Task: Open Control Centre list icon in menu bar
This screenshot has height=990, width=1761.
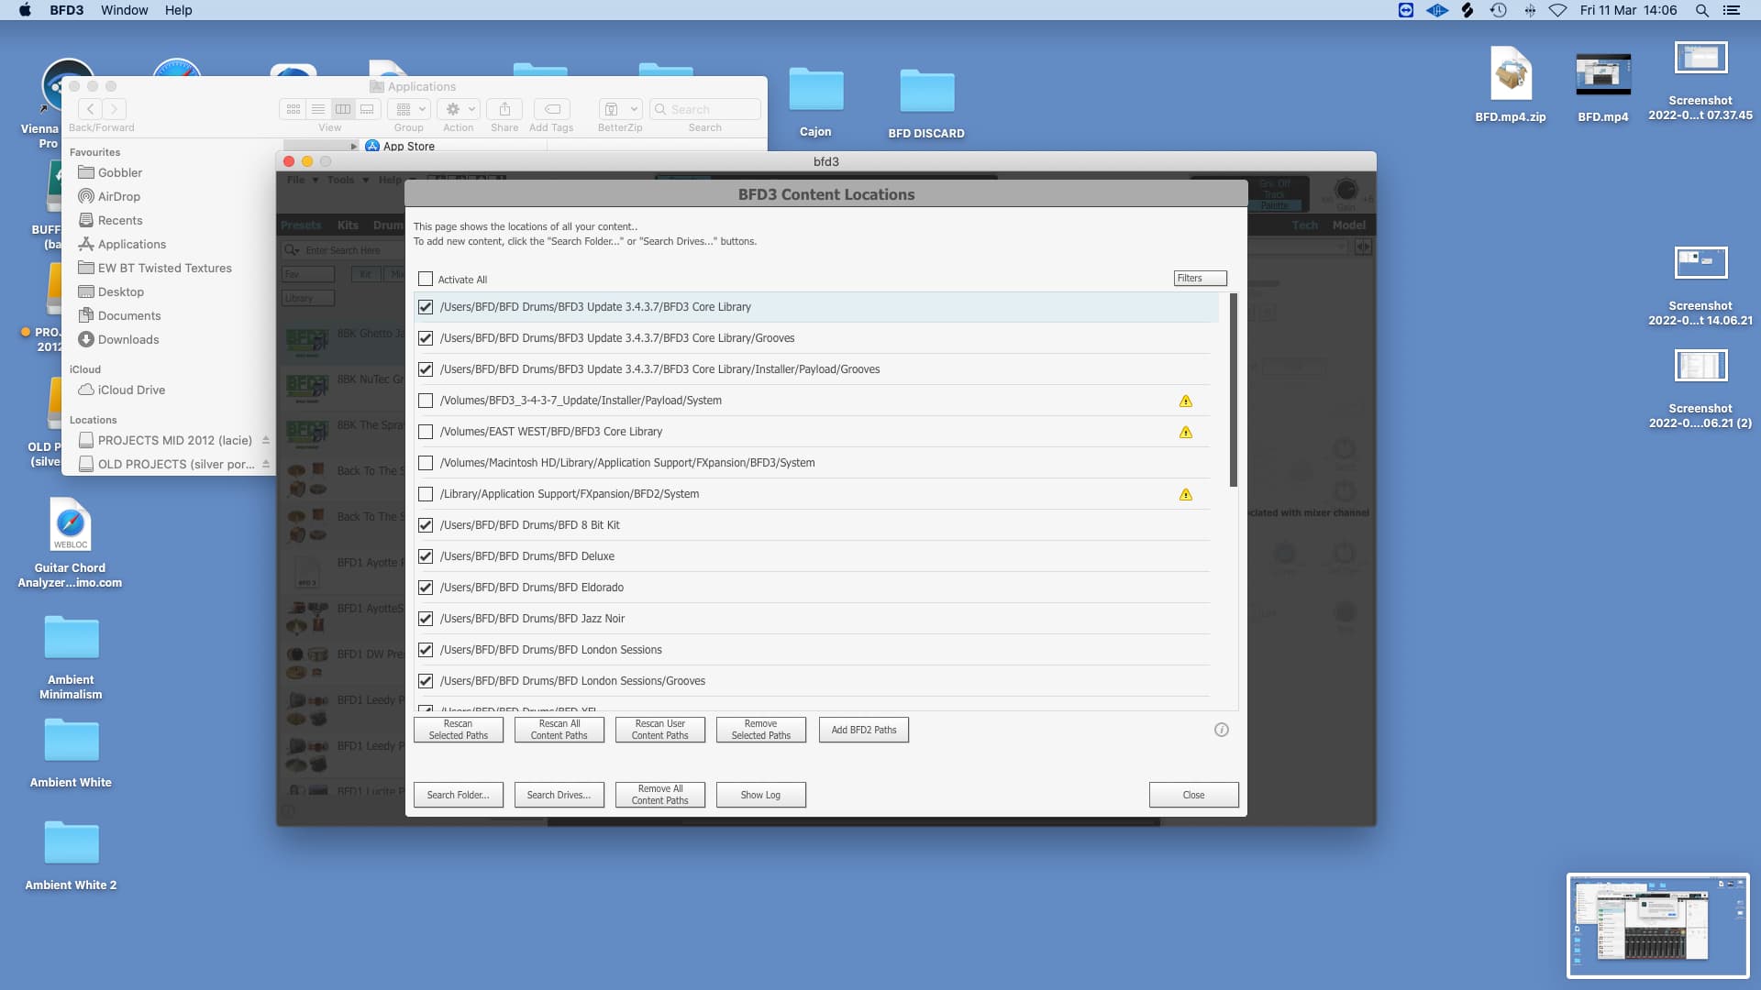Action: (1731, 10)
